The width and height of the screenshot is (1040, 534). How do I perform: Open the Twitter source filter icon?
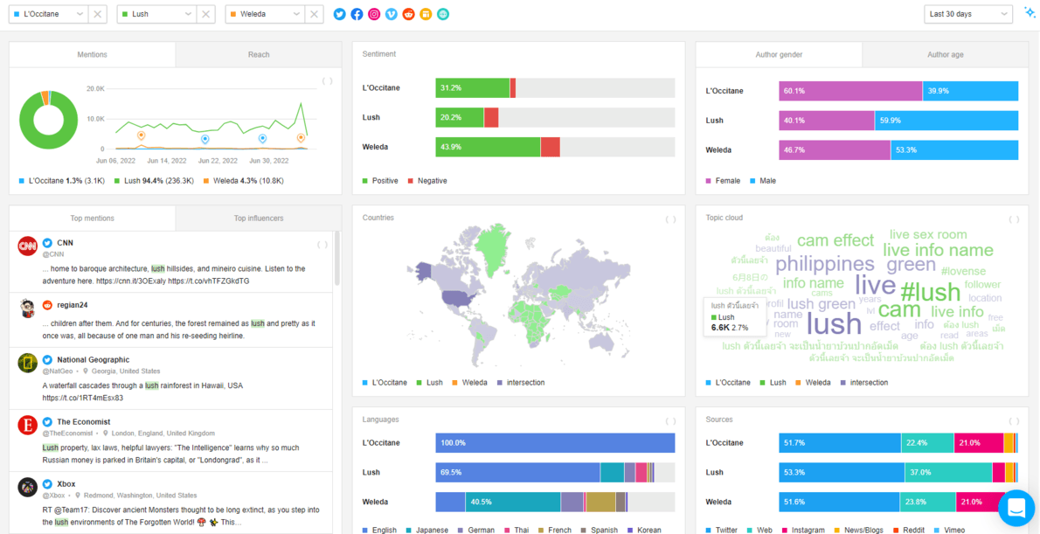(339, 14)
